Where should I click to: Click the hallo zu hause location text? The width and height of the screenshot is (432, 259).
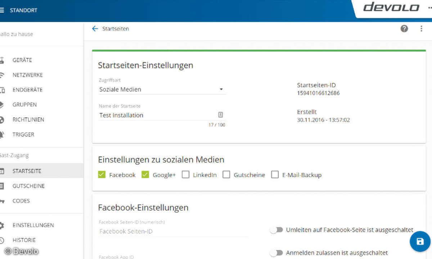[x=16, y=34]
